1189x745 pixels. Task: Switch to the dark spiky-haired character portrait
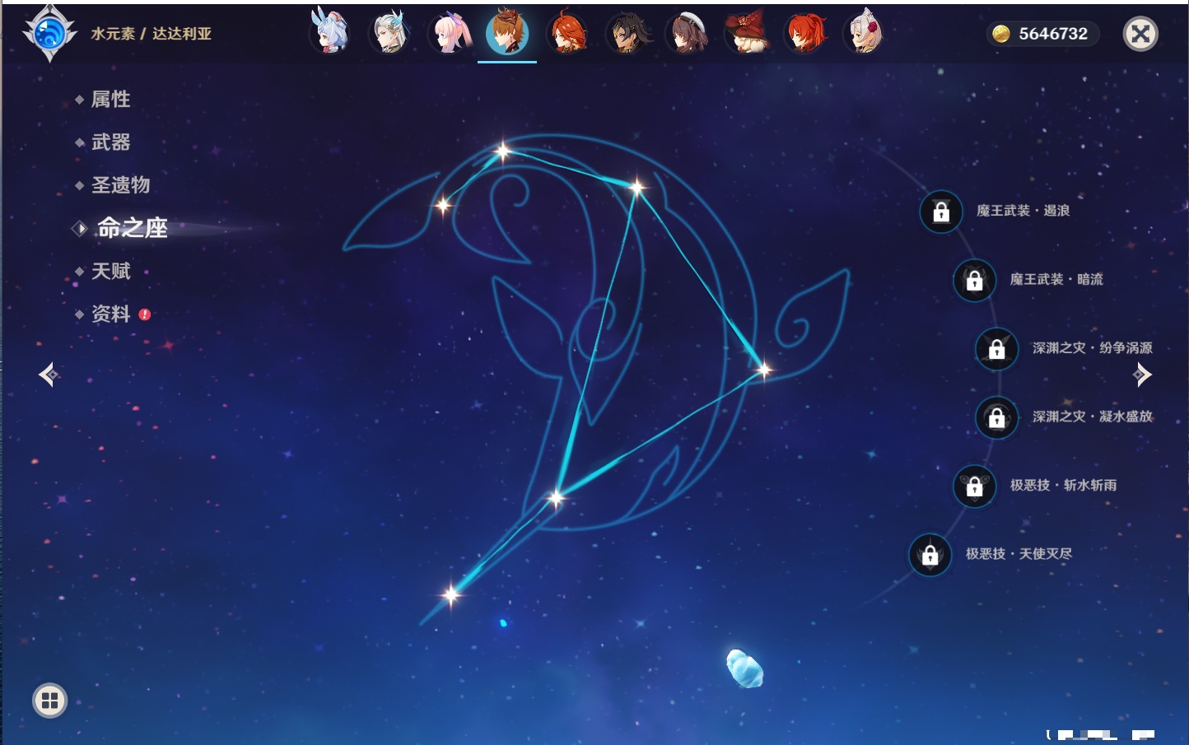627,33
